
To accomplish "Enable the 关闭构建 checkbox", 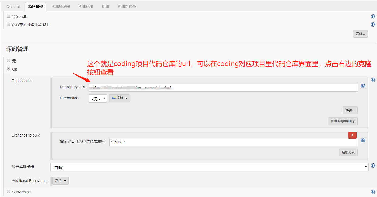I will [x=8, y=16].
